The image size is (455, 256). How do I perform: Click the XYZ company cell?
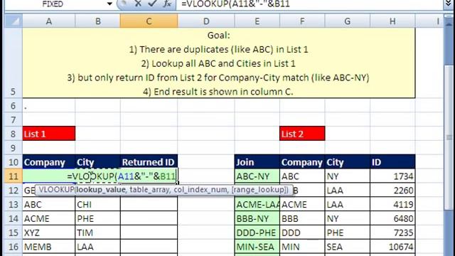click(49, 233)
